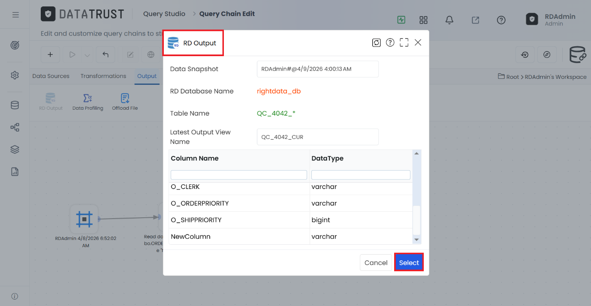
Task: Click the edit pencil icon in toolbar
Action: click(x=130, y=54)
